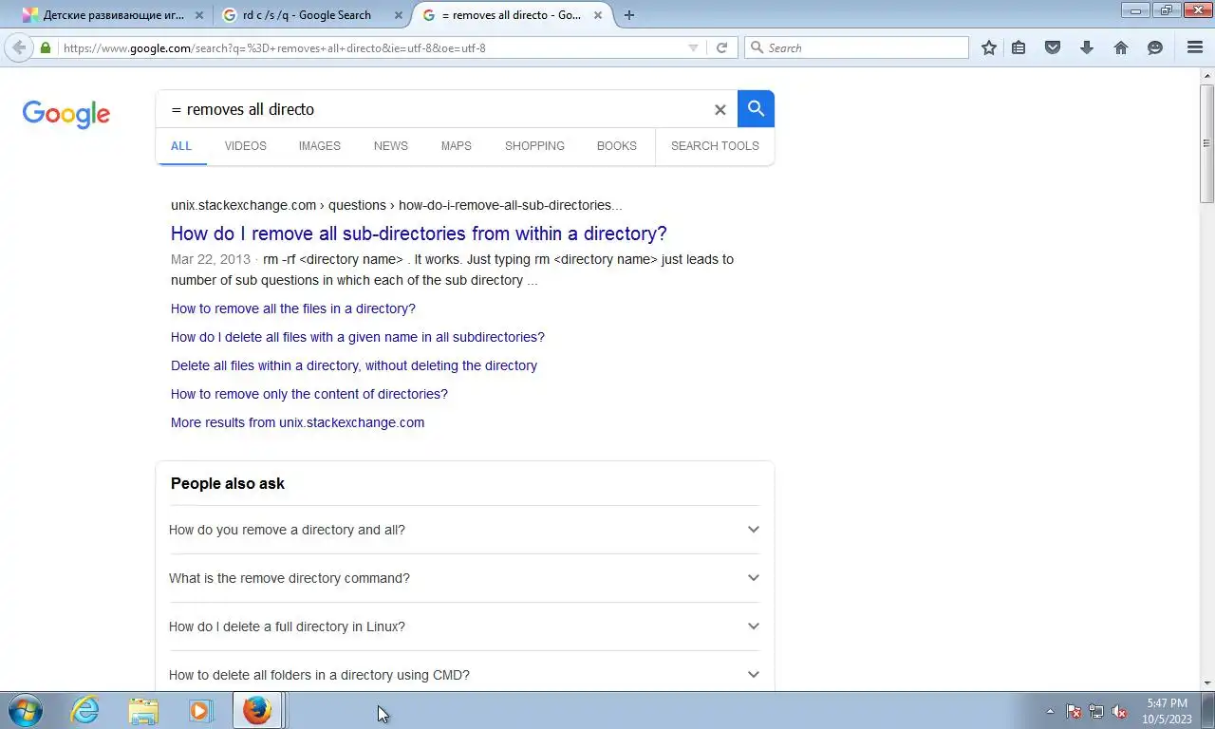This screenshot has height=729, width=1215.
Task: Click the scrollbar down arrow
Action: point(1206,682)
